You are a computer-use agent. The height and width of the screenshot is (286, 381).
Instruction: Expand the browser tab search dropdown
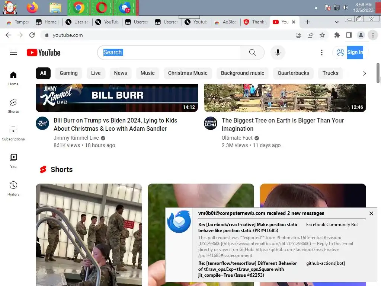point(336,22)
